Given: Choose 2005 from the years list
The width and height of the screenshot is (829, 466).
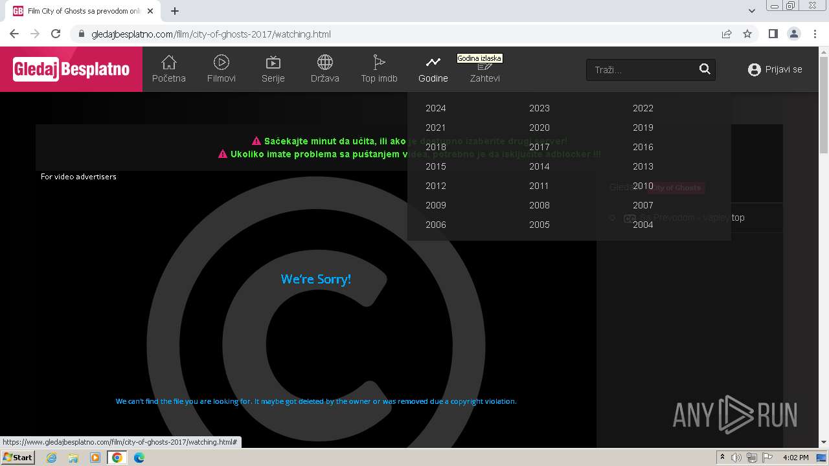Looking at the screenshot, I should 539,225.
